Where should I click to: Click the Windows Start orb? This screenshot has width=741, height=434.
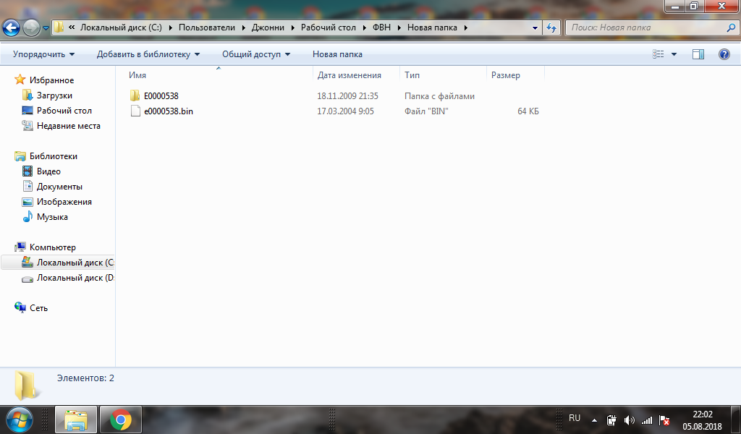tap(20, 420)
